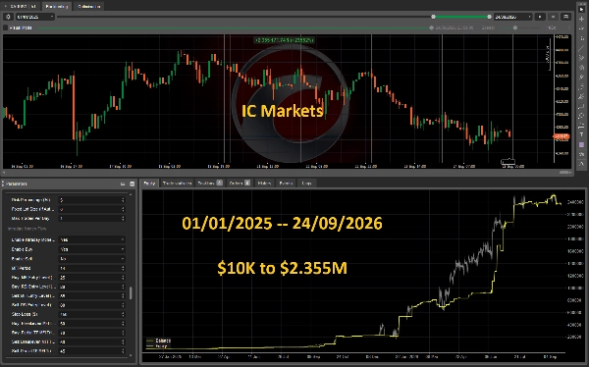Open the Enable Sell dropdown

[x=91, y=258]
